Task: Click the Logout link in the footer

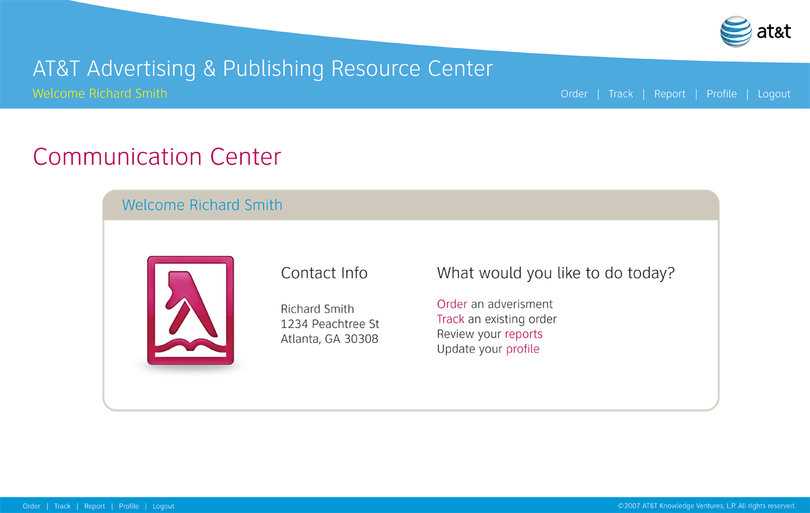Action: [x=163, y=506]
